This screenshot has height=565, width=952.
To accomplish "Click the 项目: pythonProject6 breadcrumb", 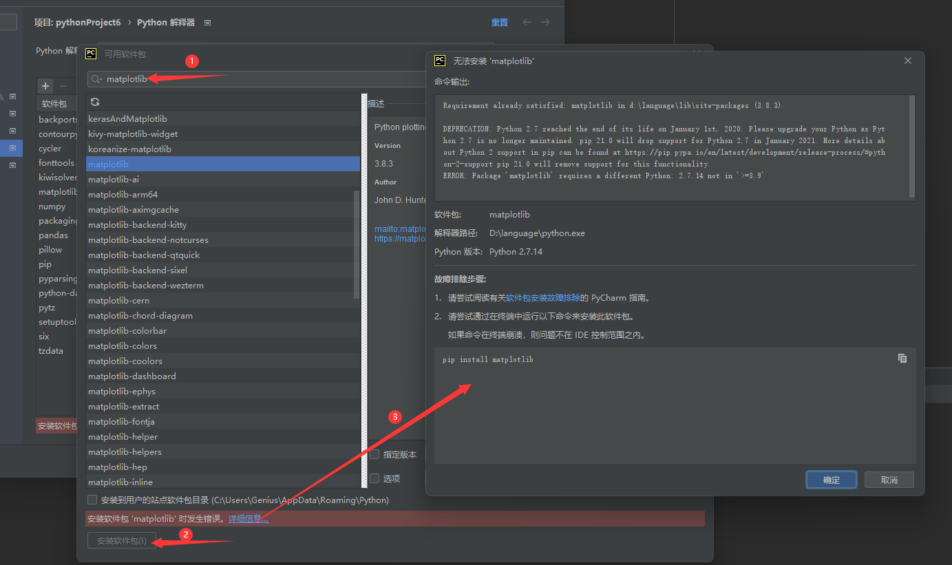I will [x=78, y=23].
